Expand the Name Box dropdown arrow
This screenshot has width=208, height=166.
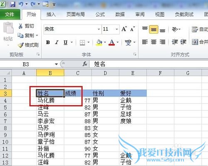[56, 64]
